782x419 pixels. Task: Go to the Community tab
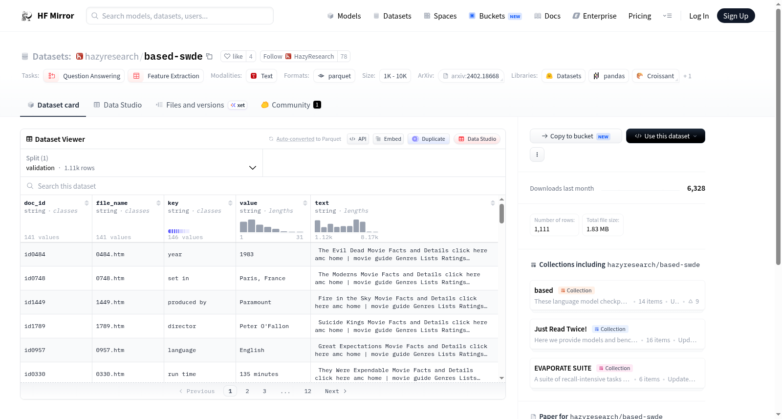point(291,105)
